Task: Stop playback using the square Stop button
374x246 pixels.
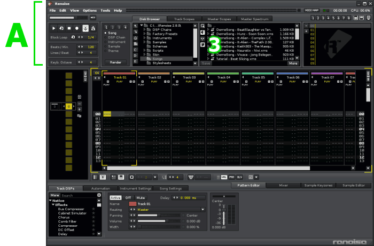Action: (x=69, y=28)
